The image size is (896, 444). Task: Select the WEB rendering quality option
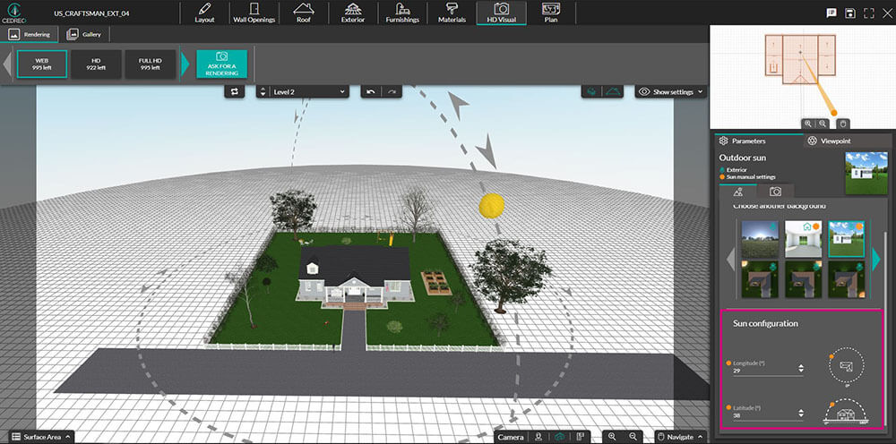point(41,64)
